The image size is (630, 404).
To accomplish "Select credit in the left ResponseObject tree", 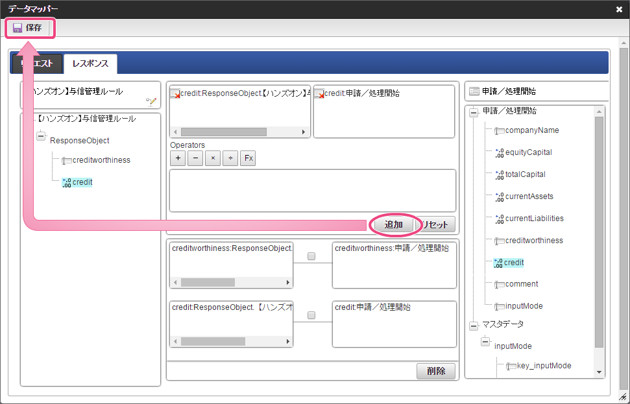I will click(x=82, y=182).
